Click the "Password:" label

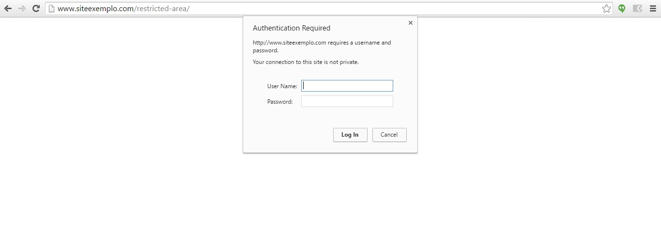[x=280, y=102]
